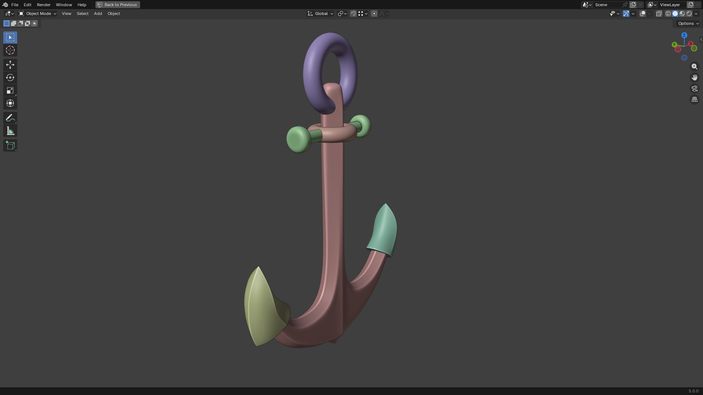Open the shading options dropdown arrow
This screenshot has width=703, height=395.
click(x=696, y=14)
